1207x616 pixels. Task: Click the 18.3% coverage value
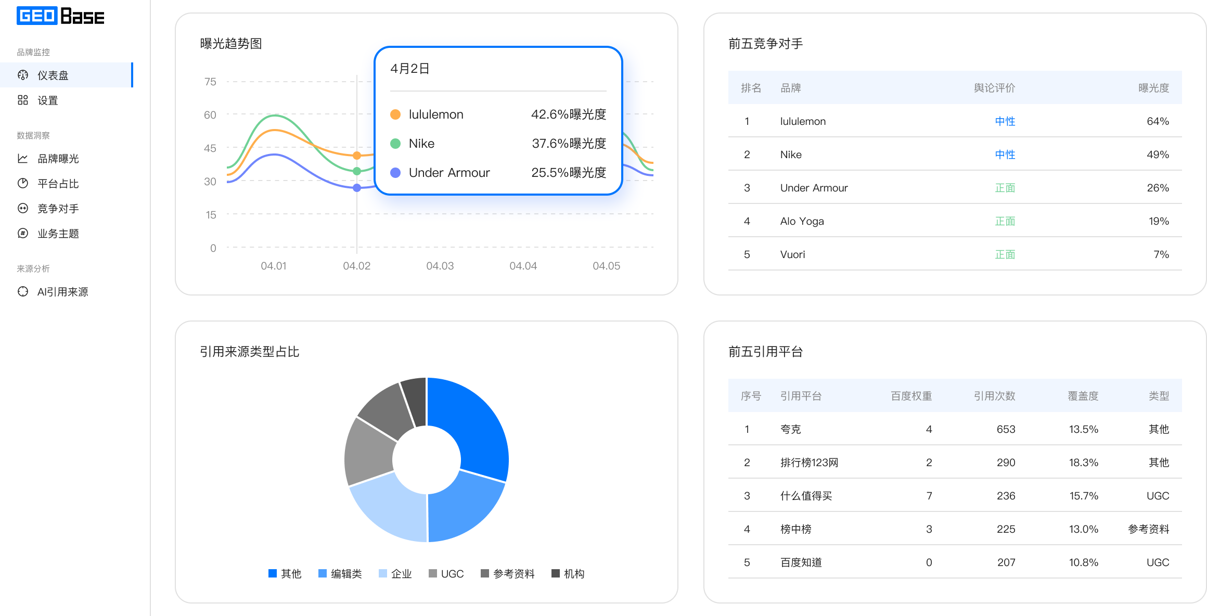click(1084, 463)
